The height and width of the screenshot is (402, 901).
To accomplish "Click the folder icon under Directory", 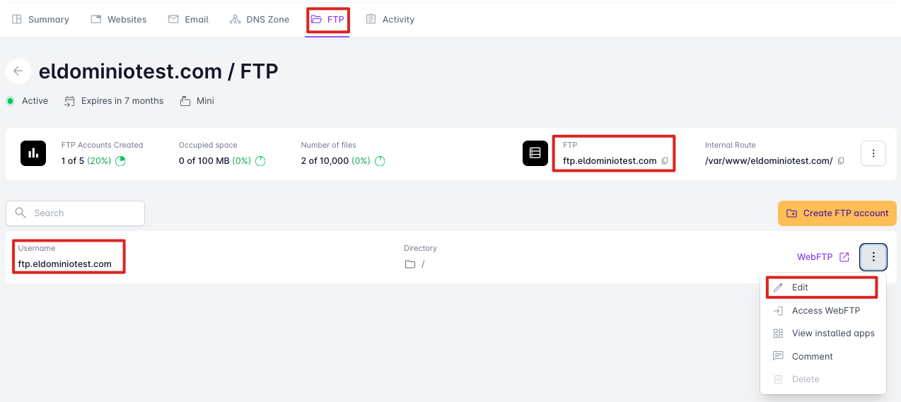I will pos(410,264).
